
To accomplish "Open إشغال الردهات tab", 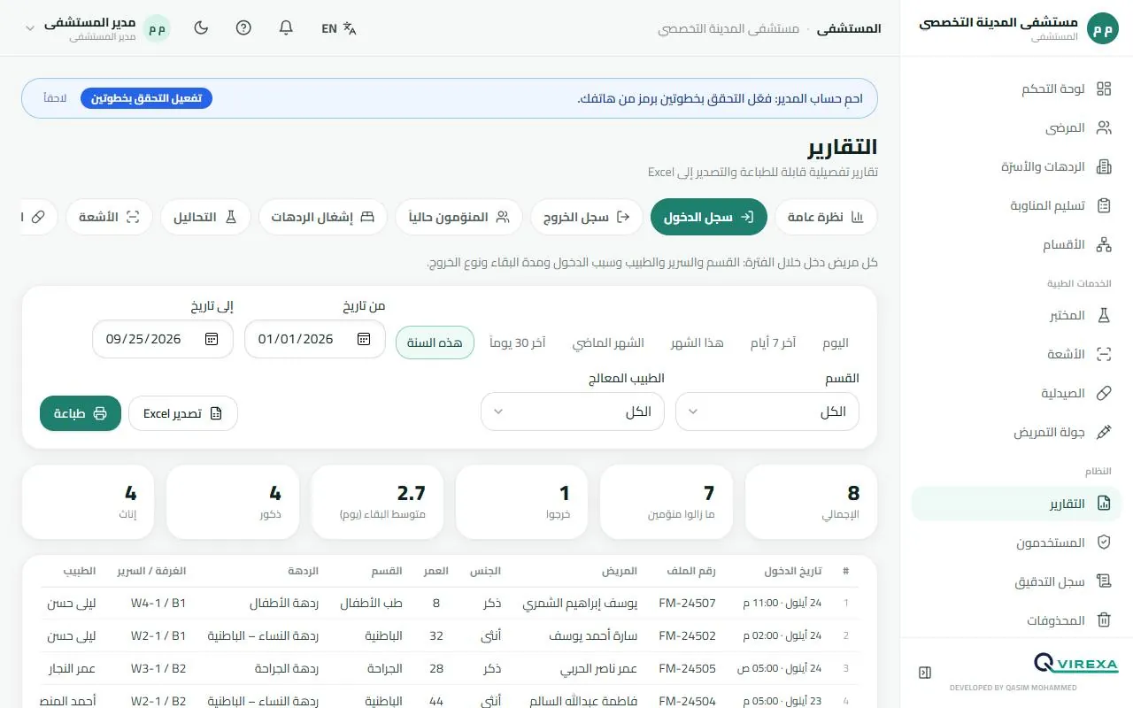I will [323, 217].
